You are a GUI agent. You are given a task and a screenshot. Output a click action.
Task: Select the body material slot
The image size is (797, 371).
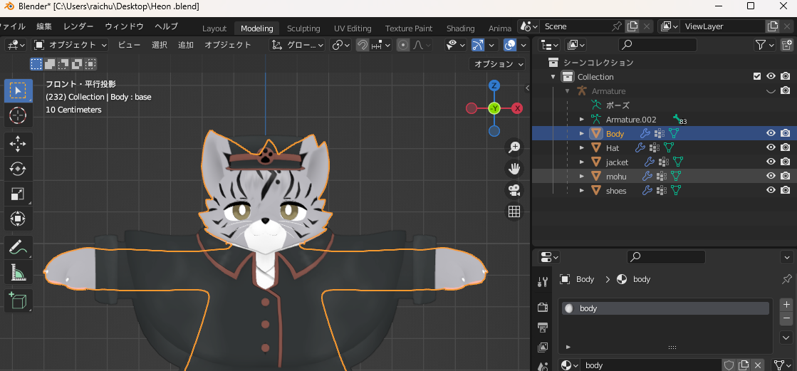665,308
